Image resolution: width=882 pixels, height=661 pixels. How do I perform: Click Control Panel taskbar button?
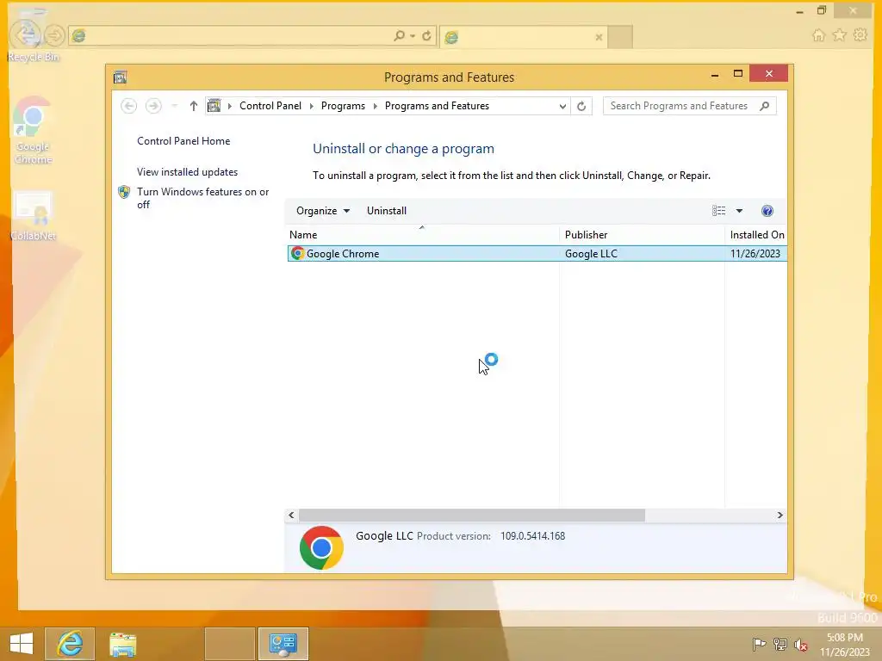point(283,644)
